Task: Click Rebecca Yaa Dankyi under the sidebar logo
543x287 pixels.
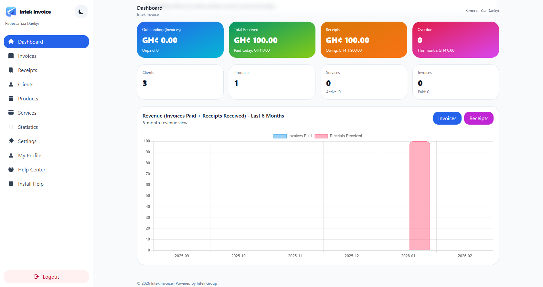Action: point(22,24)
